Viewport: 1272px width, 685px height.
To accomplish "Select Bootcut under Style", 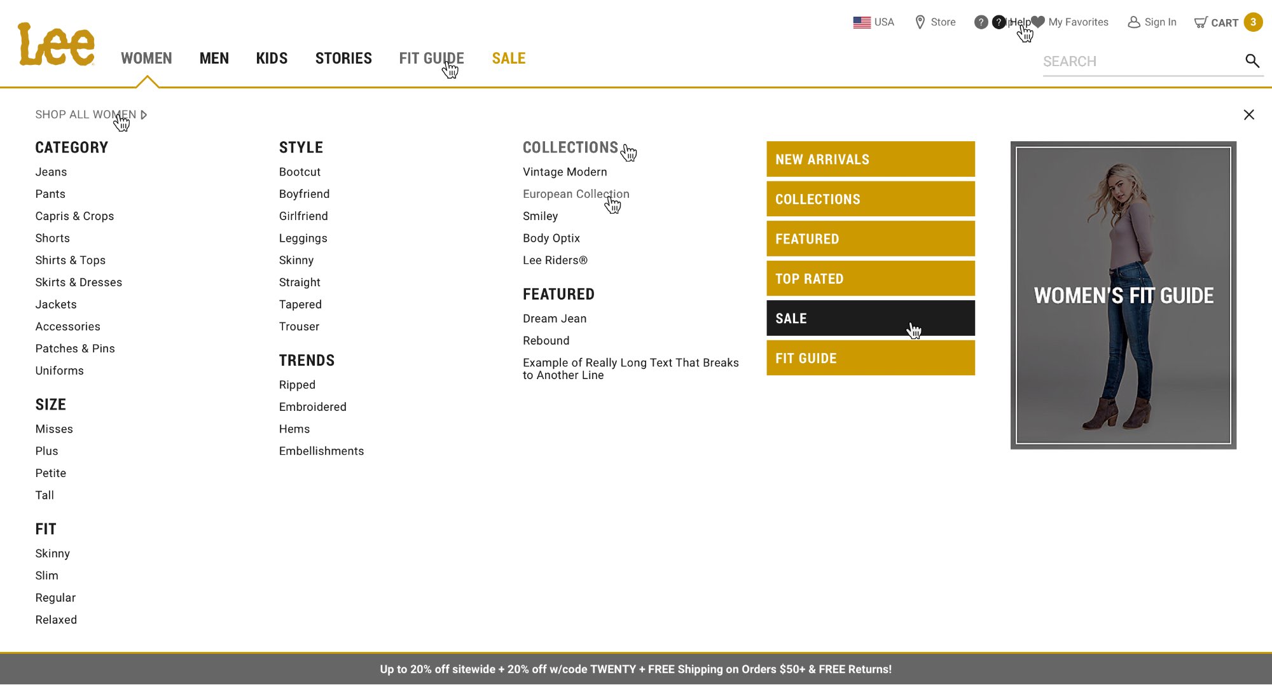I will pyautogui.click(x=300, y=172).
